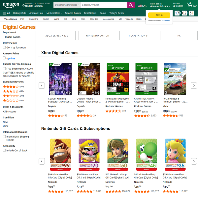Expand PS4 submenu
The image size is (198, 198).
pyautogui.click(x=23, y=19)
